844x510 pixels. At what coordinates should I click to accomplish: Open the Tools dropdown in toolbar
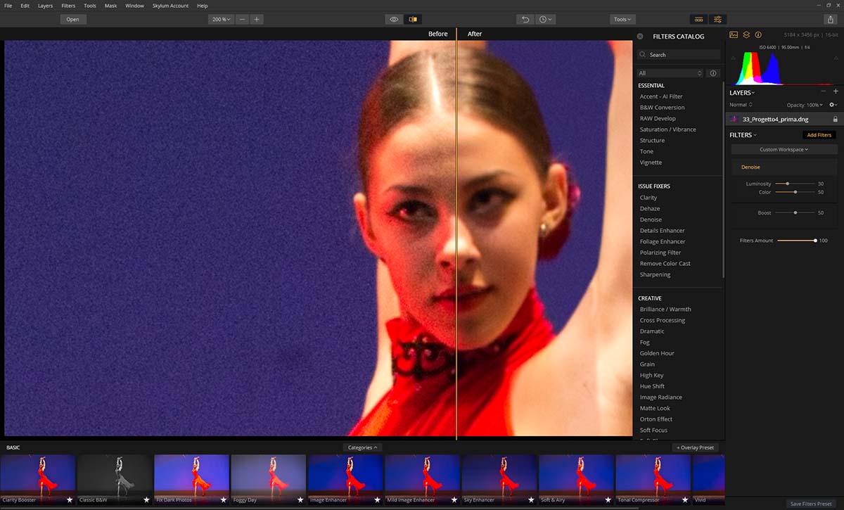[x=622, y=20]
